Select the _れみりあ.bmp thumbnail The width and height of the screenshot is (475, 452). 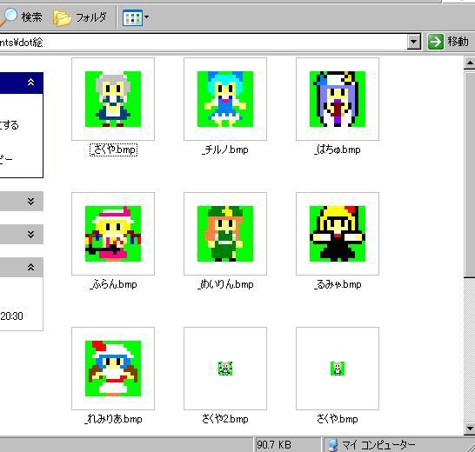pos(113,369)
